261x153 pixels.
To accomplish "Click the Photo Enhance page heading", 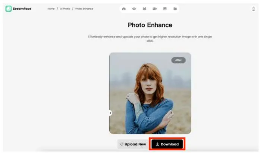I will coord(150,25).
